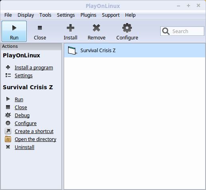Close the PlayOnLinux window
Viewport: 206px width, 190px height.
coord(198,6)
